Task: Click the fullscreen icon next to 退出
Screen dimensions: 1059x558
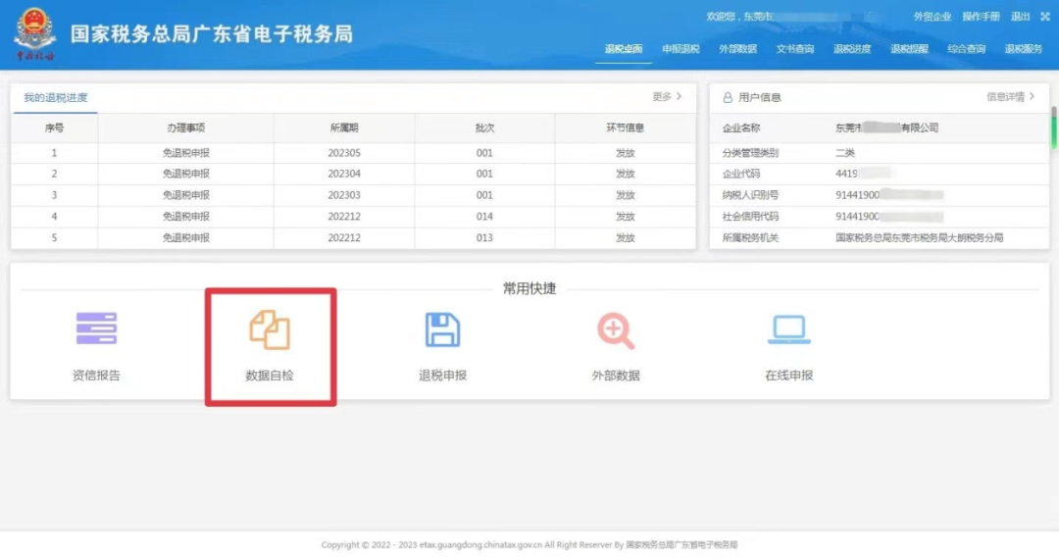Action: 1045,17
